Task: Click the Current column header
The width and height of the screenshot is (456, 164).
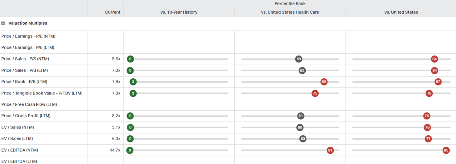Action: tap(113, 12)
